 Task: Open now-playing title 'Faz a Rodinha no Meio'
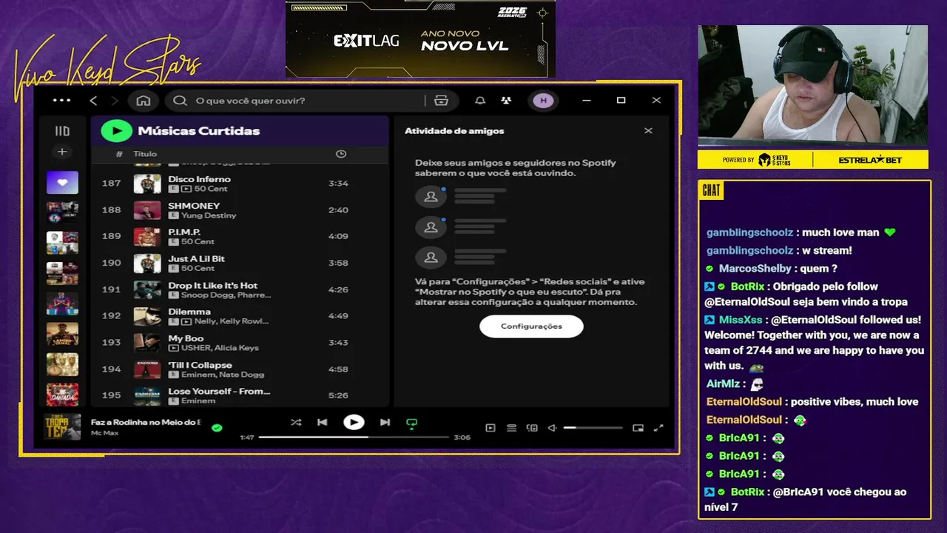146,422
